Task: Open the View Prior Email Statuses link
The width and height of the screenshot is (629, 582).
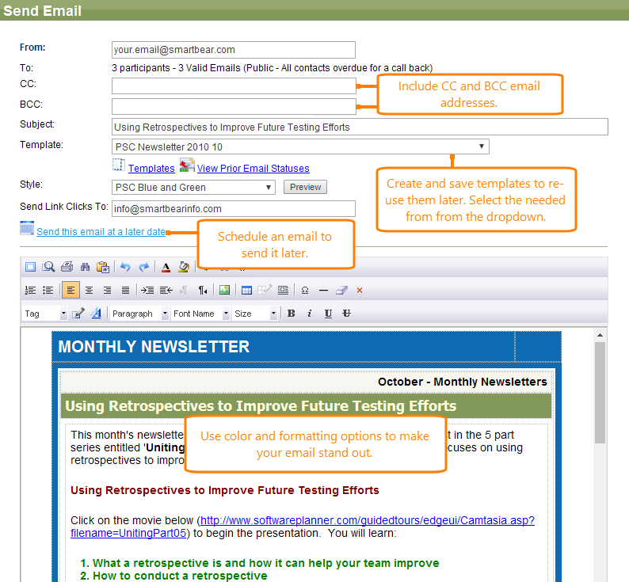Action: point(253,168)
